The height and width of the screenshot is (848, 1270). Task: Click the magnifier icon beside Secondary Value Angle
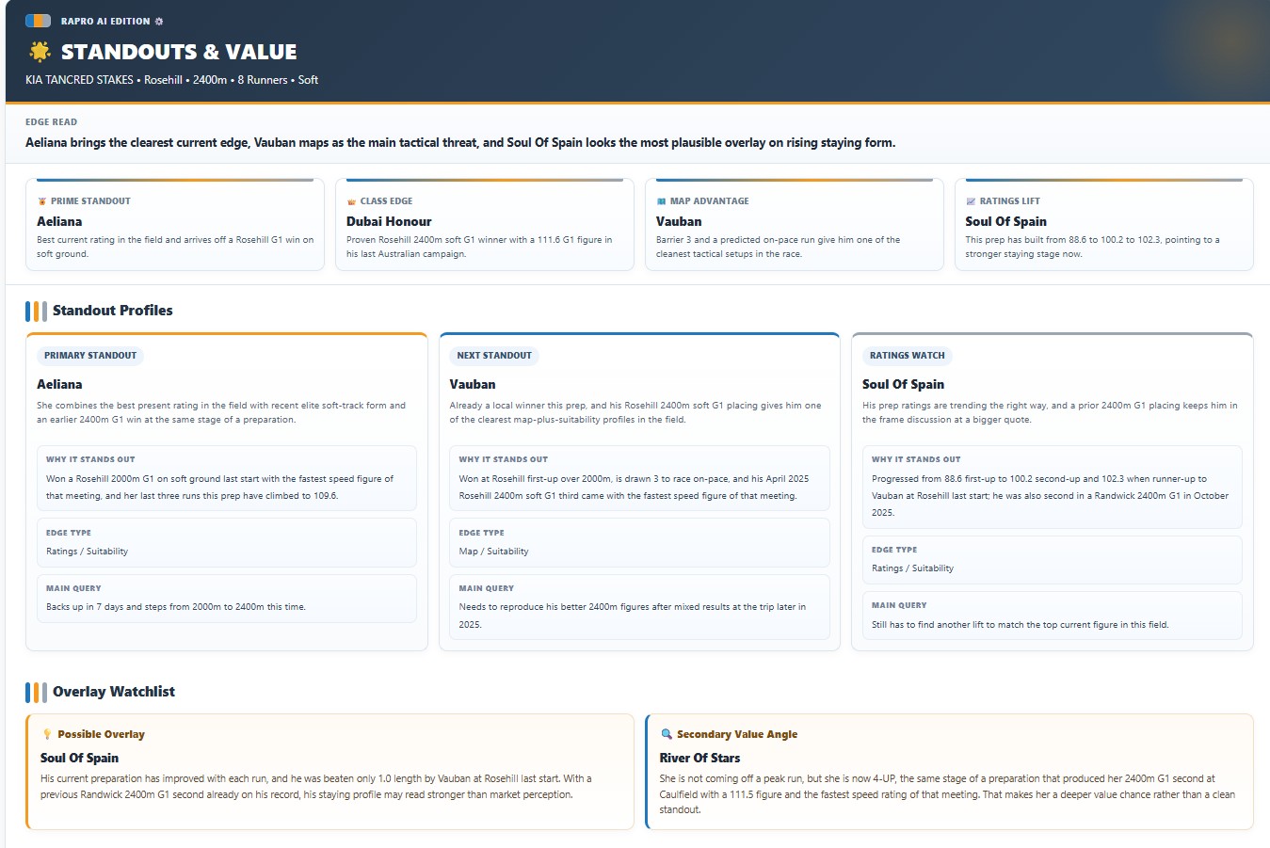coord(667,734)
